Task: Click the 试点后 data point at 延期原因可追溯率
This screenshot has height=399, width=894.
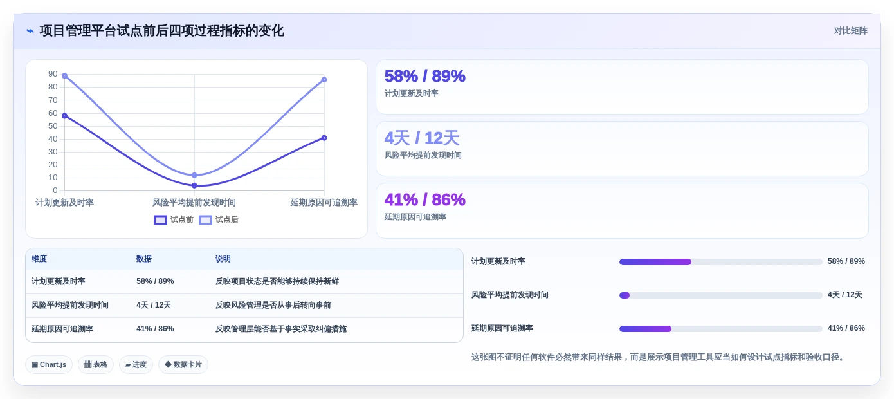Action: point(324,80)
